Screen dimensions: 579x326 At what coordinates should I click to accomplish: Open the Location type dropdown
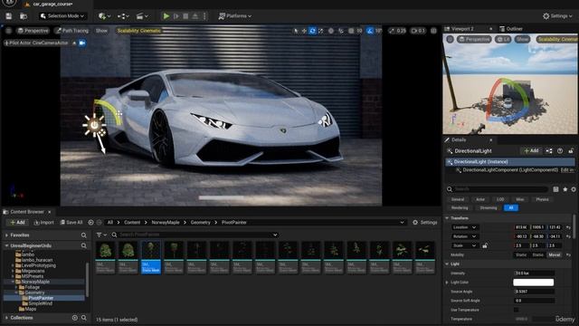click(464, 227)
